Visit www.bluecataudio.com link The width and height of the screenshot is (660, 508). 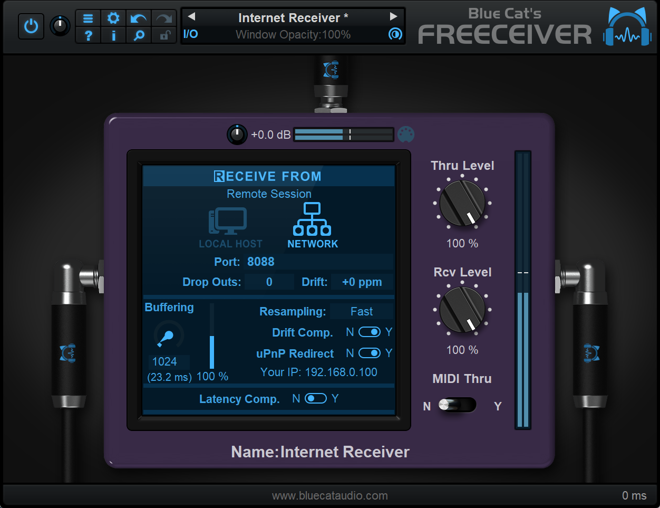(329, 495)
